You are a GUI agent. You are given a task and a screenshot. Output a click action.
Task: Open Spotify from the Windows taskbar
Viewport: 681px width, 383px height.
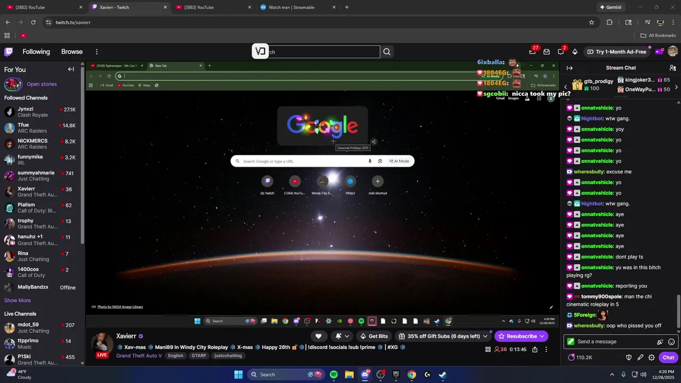coord(334,374)
